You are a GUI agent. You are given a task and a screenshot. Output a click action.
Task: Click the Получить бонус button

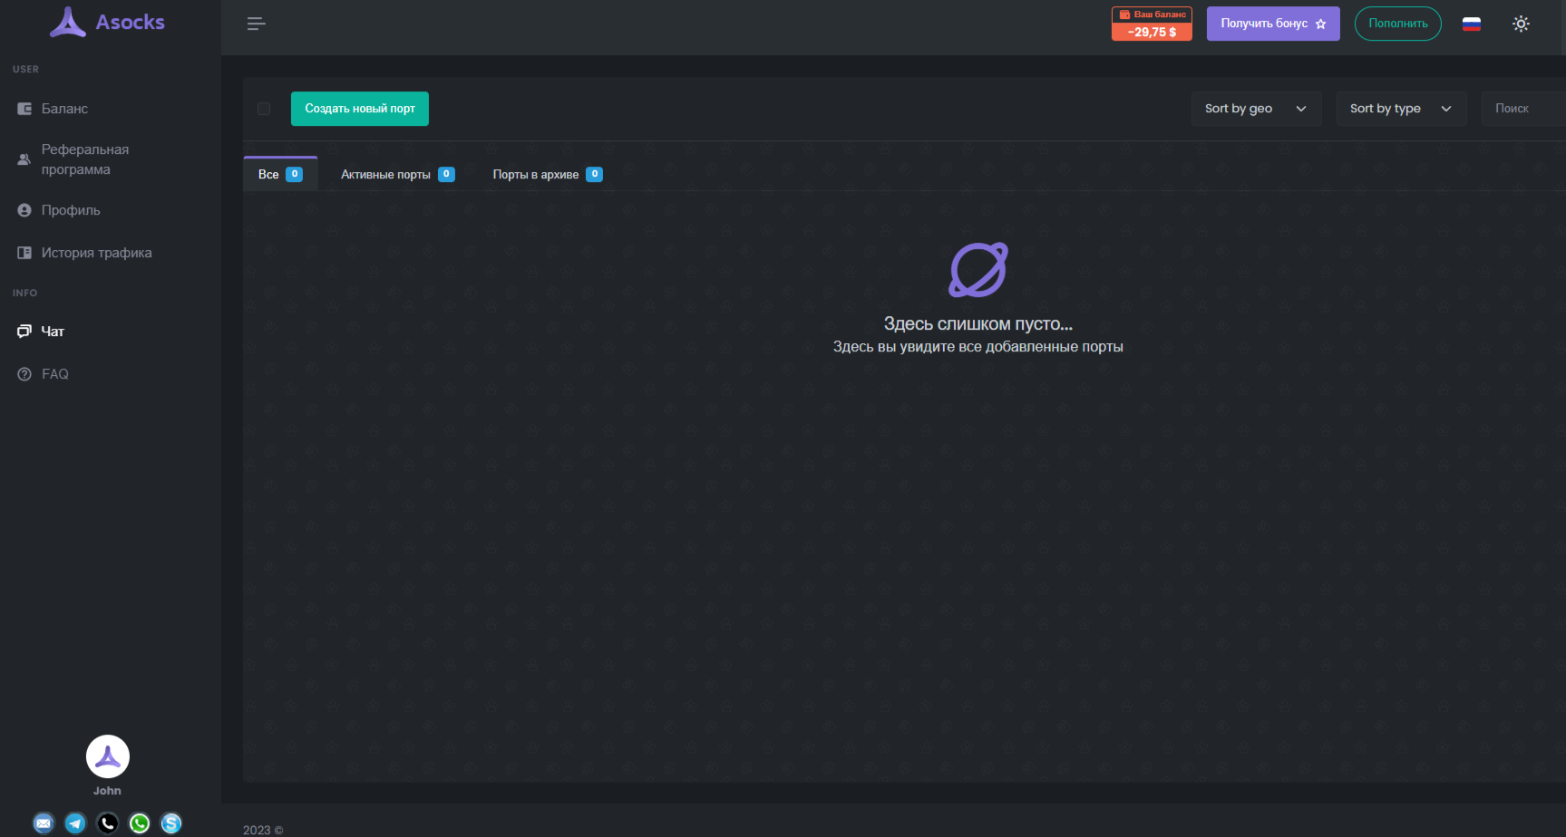click(1272, 24)
